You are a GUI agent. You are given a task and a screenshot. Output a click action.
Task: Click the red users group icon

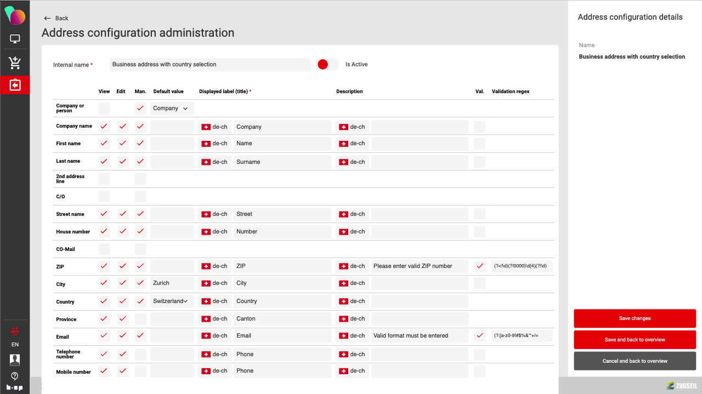[15, 330]
